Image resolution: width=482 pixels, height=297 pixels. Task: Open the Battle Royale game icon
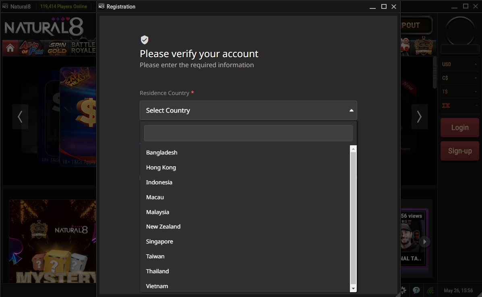pos(83,48)
